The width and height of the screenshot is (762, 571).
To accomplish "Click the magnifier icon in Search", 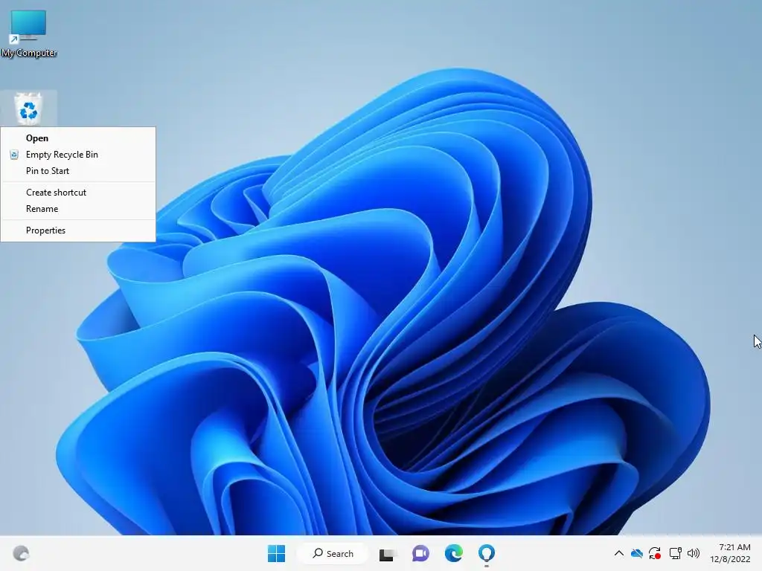I will click(318, 553).
